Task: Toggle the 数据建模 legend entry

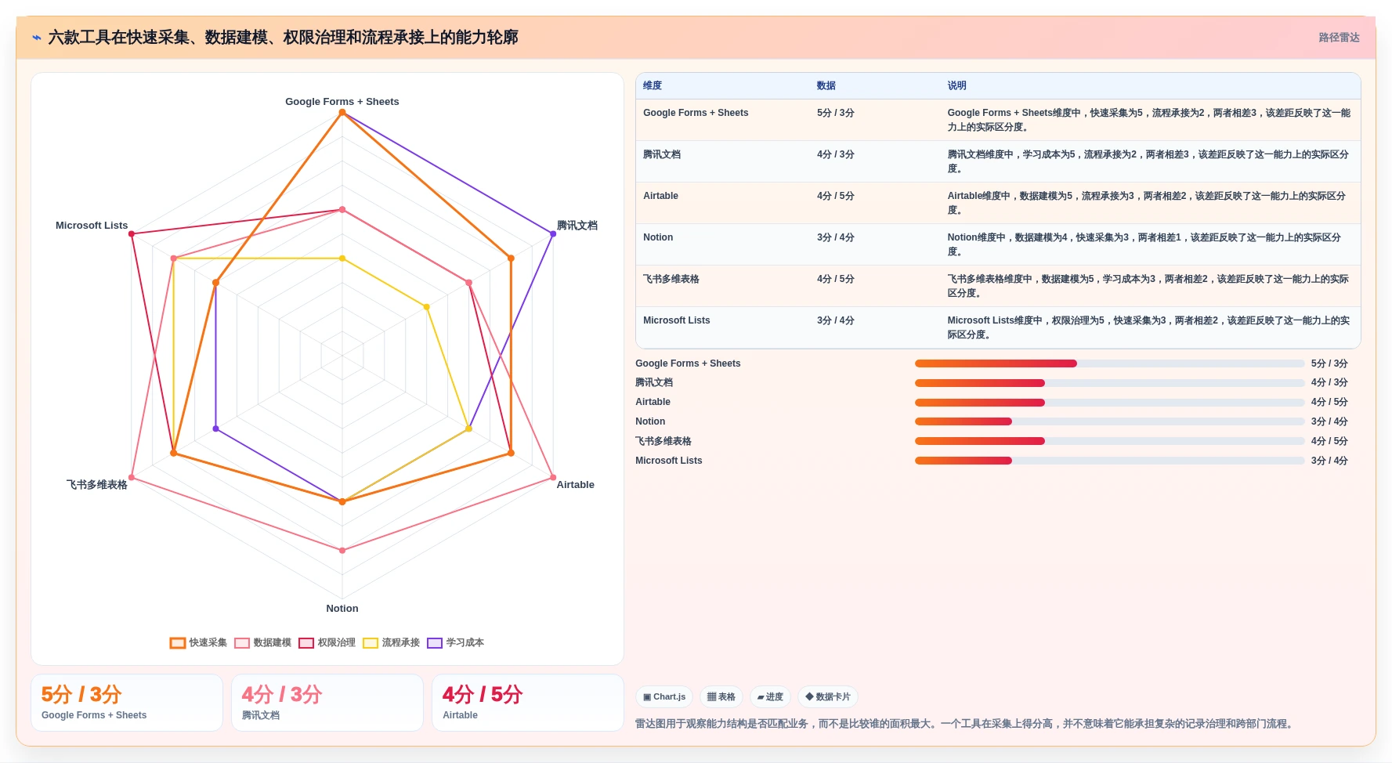Action: click(x=263, y=642)
